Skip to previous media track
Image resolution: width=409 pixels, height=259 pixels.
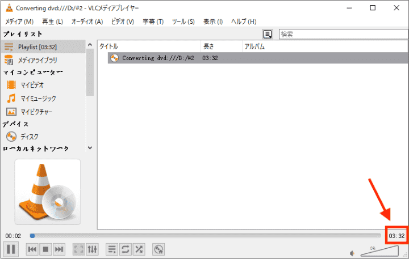32,249
